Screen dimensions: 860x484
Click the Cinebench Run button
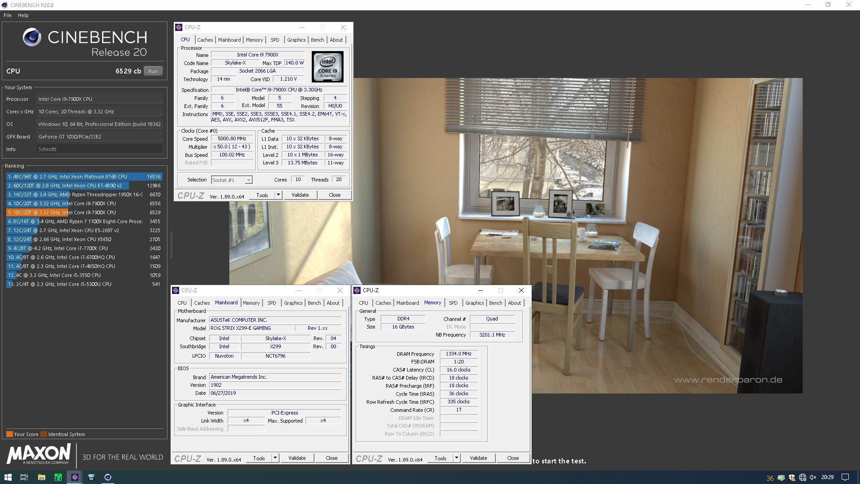pyautogui.click(x=153, y=71)
